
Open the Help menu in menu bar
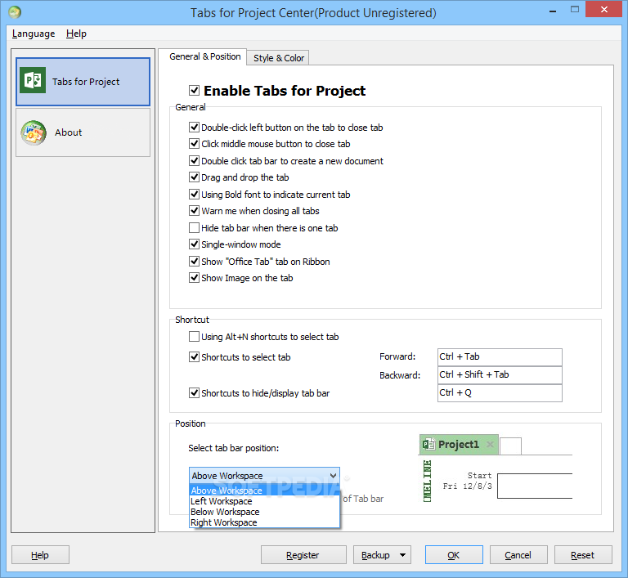pos(76,34)
